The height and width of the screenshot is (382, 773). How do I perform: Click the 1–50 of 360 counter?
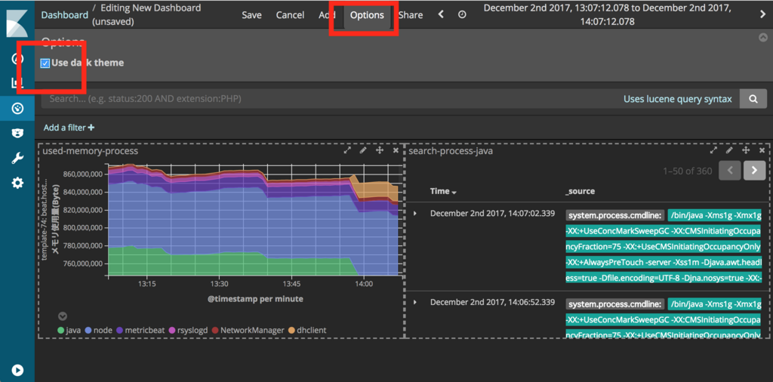pos(687,171)
